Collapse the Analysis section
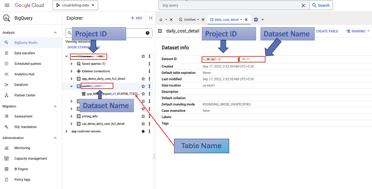The width and height of the screenshot is (372, 189). point(55,33)
